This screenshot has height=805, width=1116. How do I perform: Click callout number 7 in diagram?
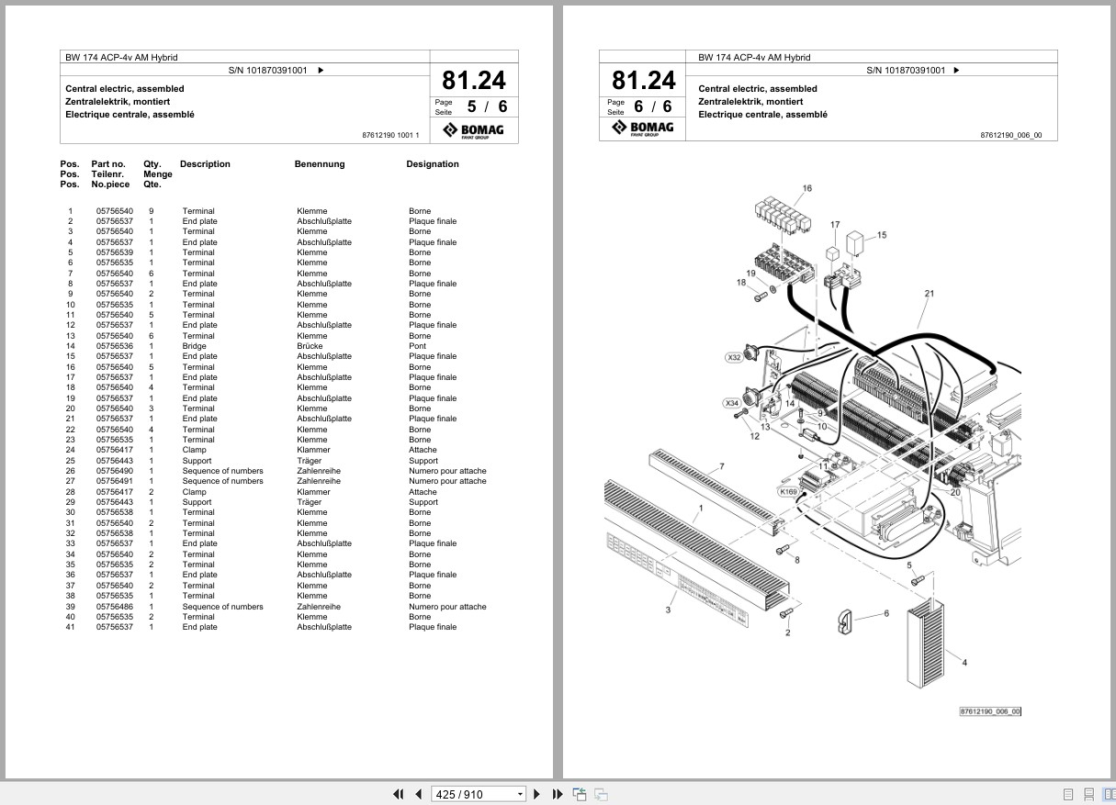click(721, 466)
